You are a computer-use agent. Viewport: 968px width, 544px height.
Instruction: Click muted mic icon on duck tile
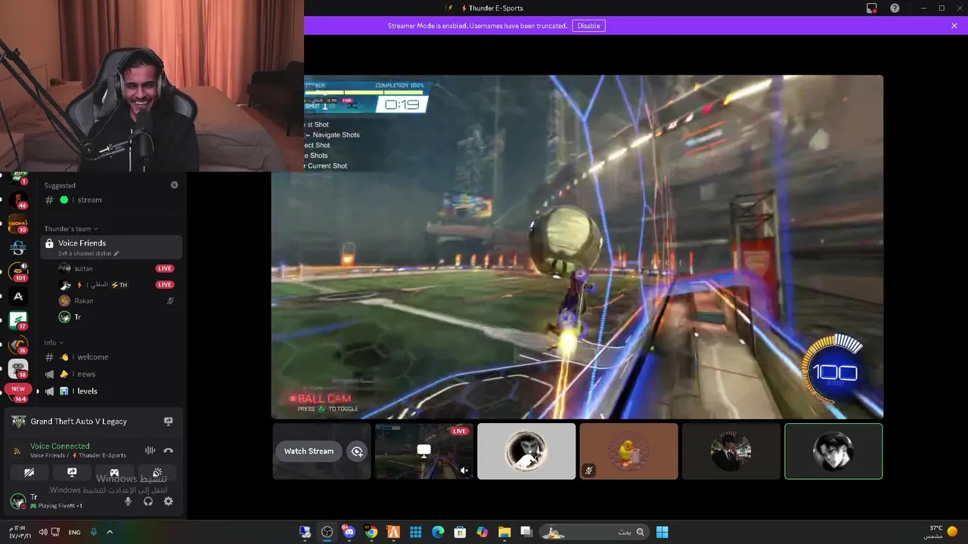[588, 471]
